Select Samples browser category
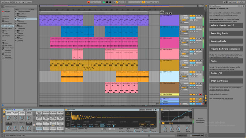246x138 pixels. tap(7, 36)
